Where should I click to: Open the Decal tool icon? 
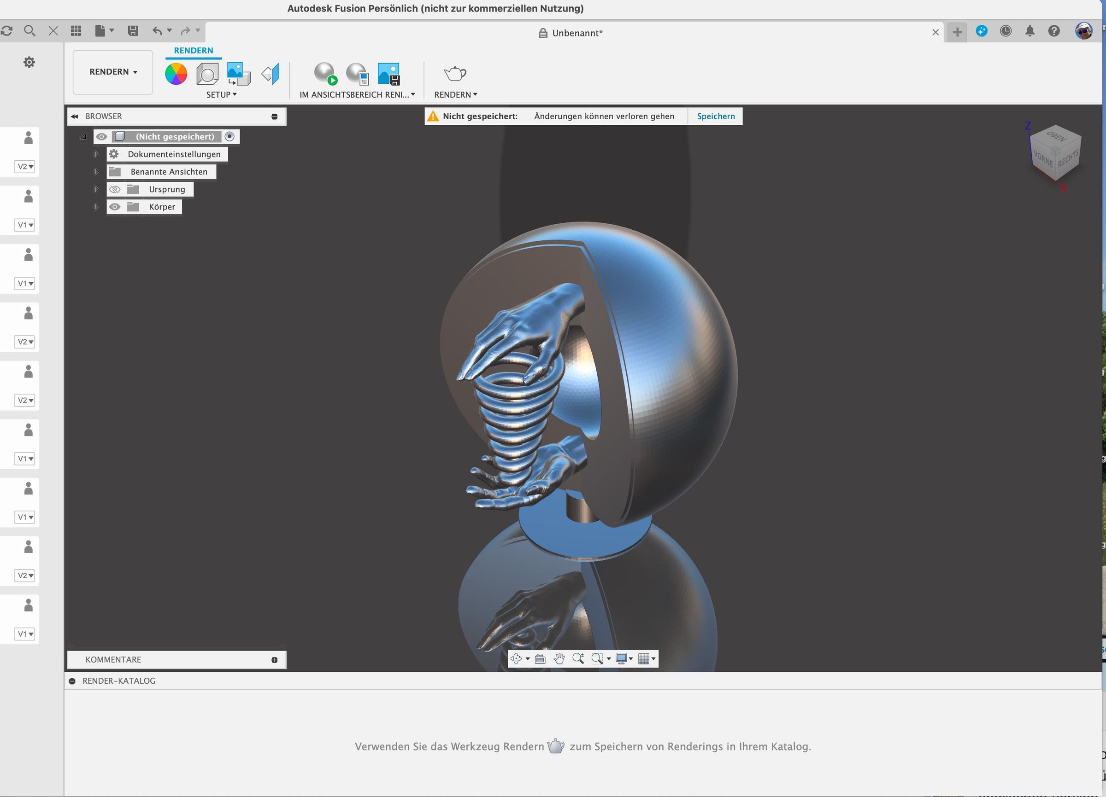(x=238, y=74)
